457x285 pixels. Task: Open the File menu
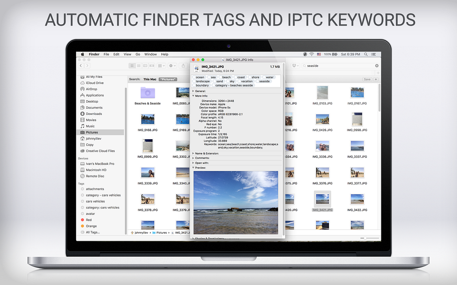[x=106, y=54]
